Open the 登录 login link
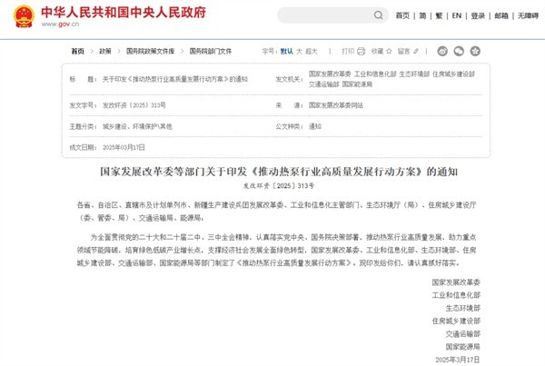Screen dimensions: 545x366 click(478, 15)
